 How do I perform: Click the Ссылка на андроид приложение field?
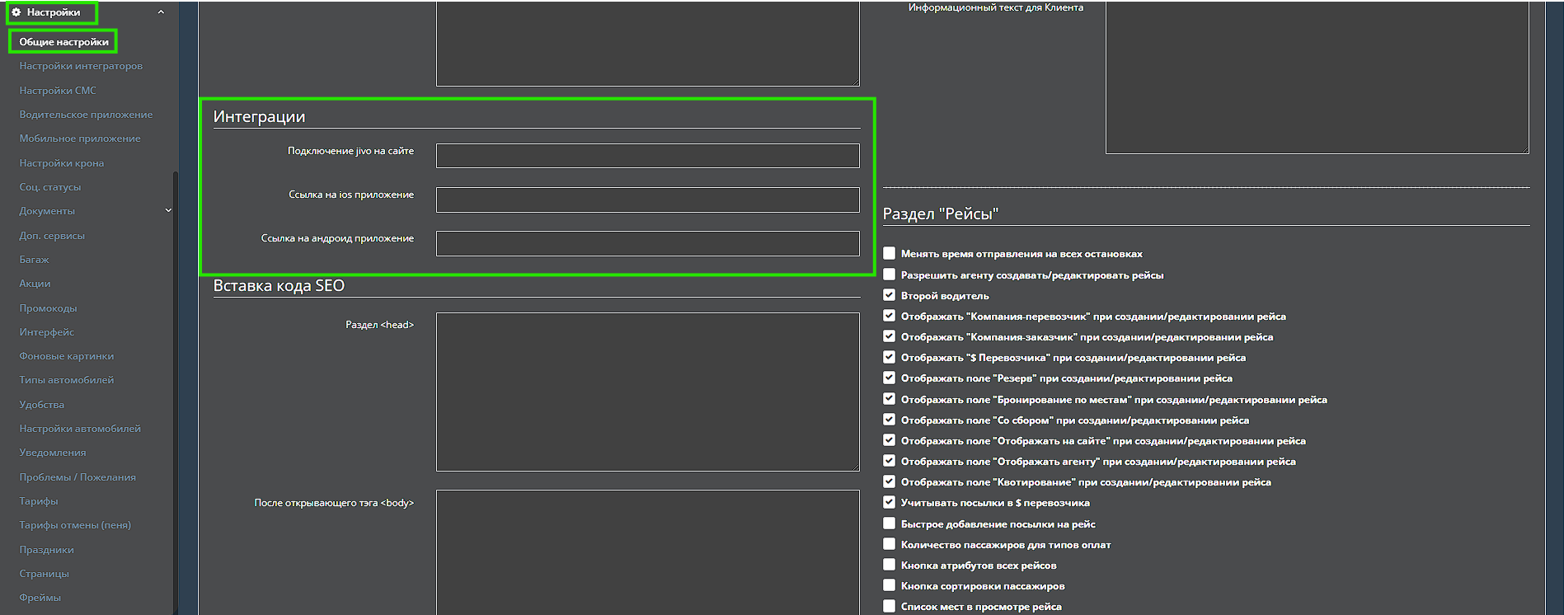[x=647, y=243]
